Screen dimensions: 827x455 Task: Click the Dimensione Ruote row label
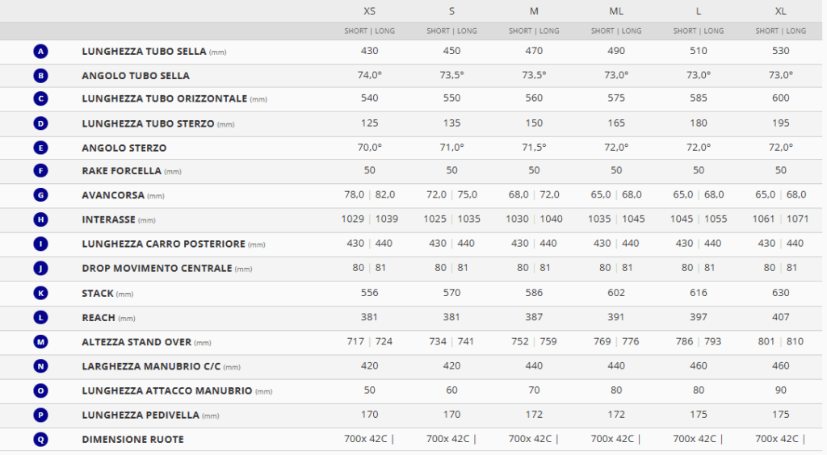[132, 440]
